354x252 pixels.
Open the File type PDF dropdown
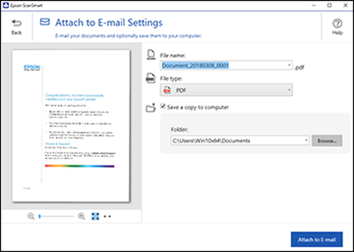226,90
